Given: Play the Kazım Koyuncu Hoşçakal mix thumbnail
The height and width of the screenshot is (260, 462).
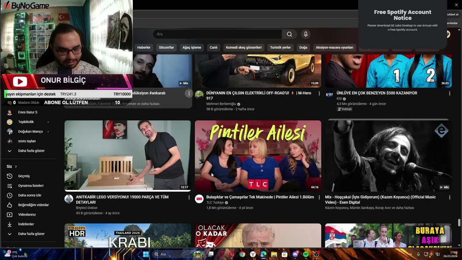Looking at the screenshot, I should [388, 156].
